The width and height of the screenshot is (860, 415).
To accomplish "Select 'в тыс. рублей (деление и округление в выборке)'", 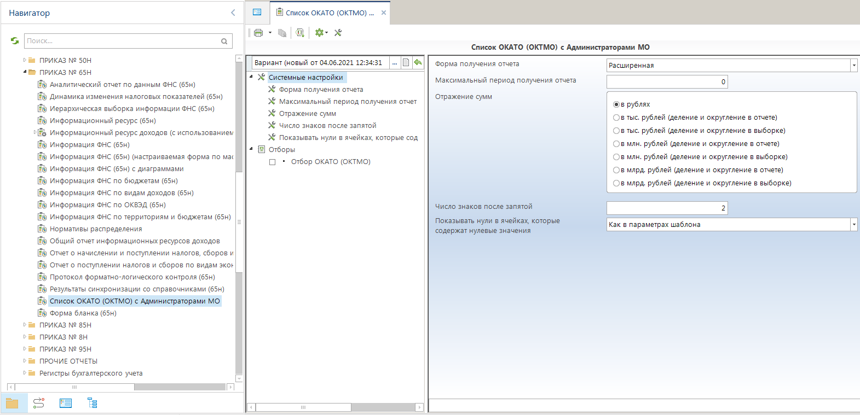I will (x=616, y=131).
